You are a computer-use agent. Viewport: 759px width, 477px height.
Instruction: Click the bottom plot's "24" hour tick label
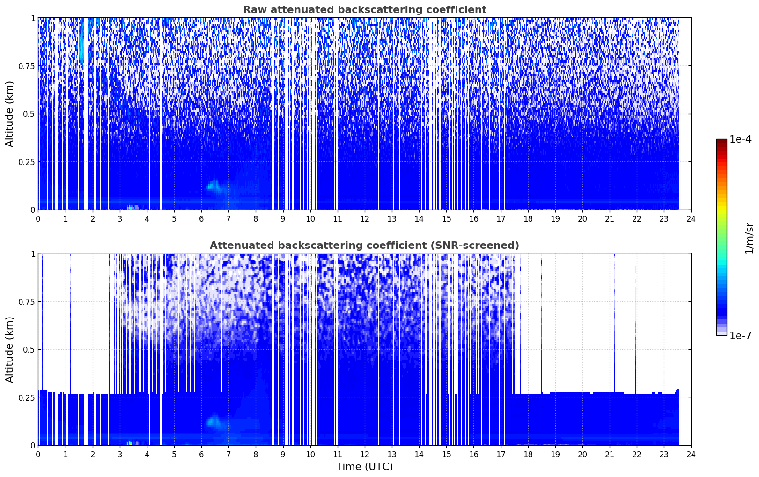click(691, 454)
